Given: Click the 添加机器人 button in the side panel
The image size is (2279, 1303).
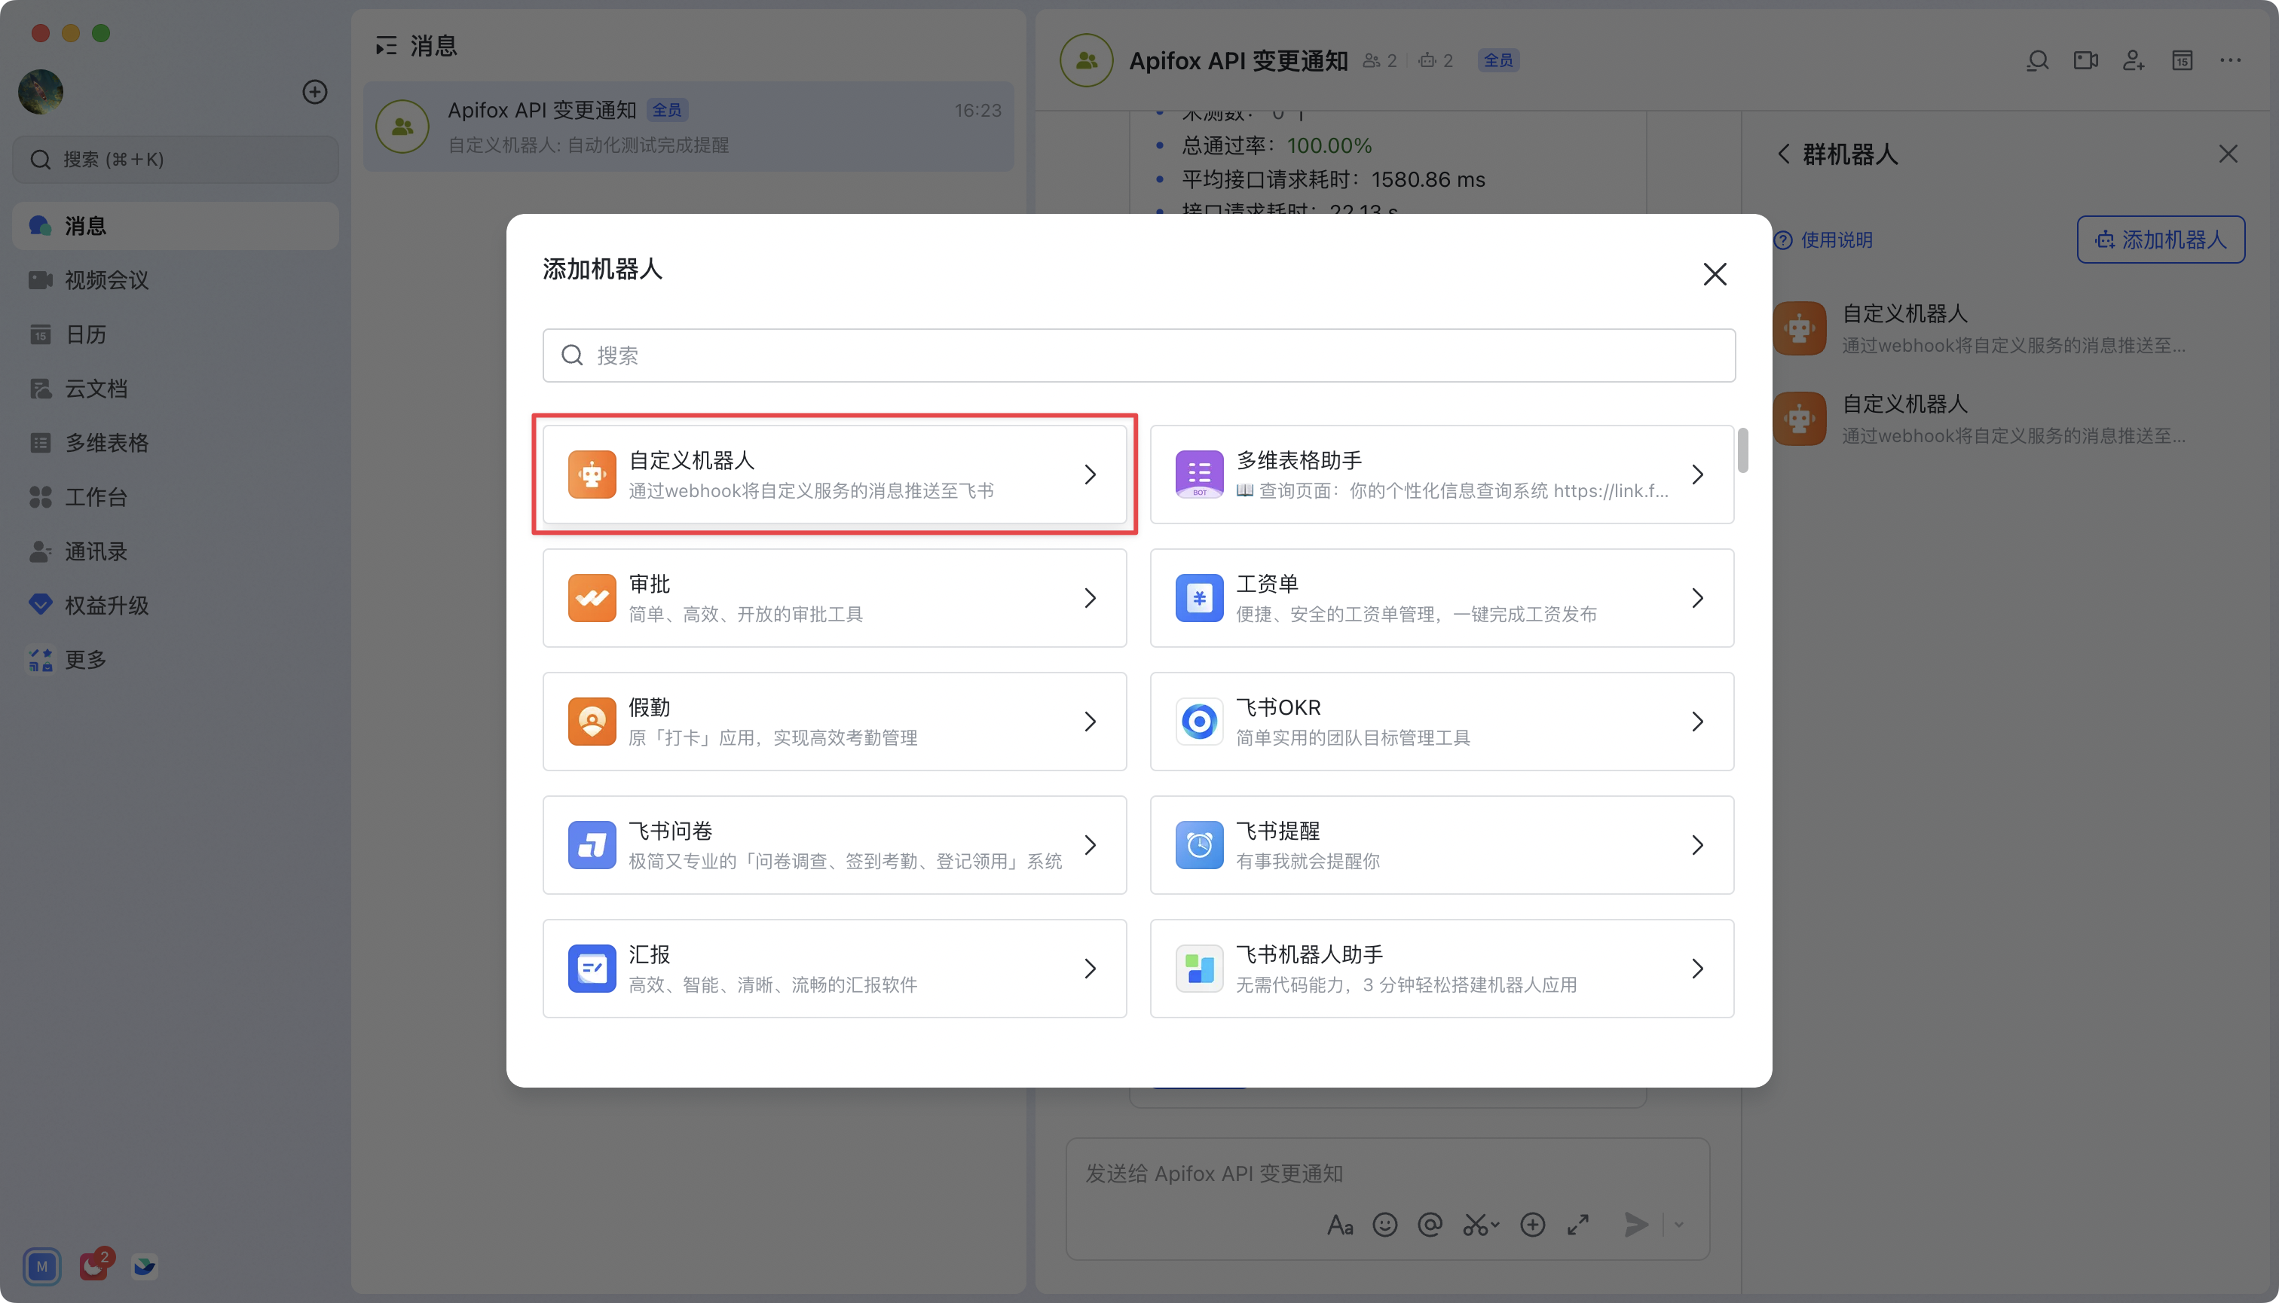Looking at the screenshot, I should (x=2160, y=240).
